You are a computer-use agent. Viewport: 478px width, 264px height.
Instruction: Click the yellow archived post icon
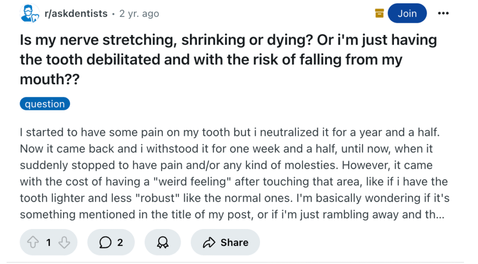coord(379,14)
